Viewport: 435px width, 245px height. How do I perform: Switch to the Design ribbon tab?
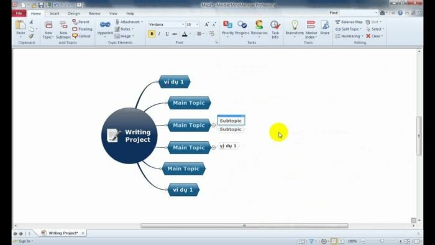[x=74, y=13]
